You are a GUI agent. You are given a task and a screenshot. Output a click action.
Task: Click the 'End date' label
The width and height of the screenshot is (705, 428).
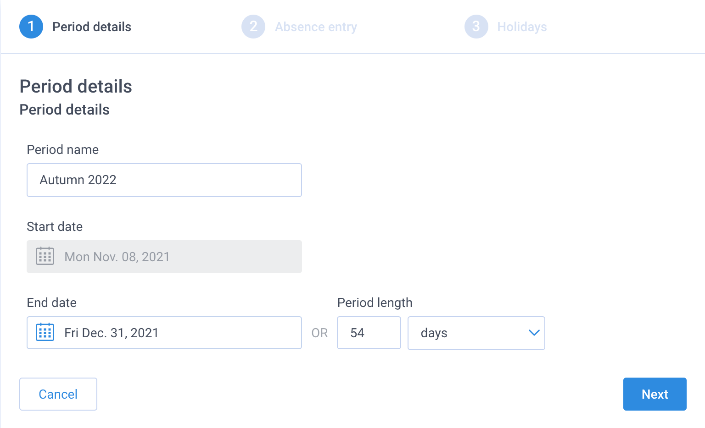(52, 303)
